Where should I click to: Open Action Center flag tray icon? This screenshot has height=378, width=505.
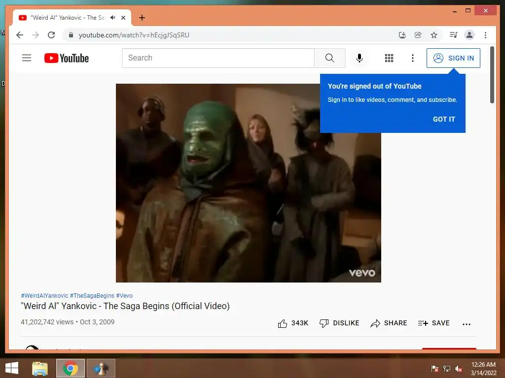(x=434, y=369)
